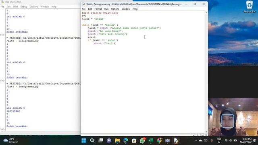
Task: Open Help menu in editor window
Action: point(135,9)
